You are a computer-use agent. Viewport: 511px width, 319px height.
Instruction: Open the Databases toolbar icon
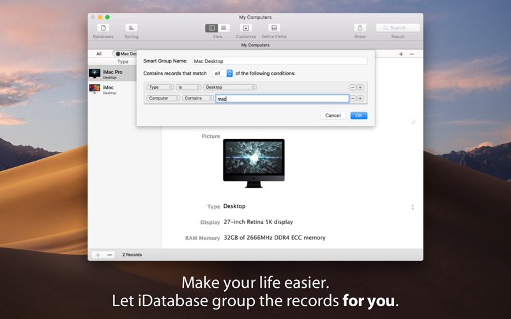click(x=103, y=28)
